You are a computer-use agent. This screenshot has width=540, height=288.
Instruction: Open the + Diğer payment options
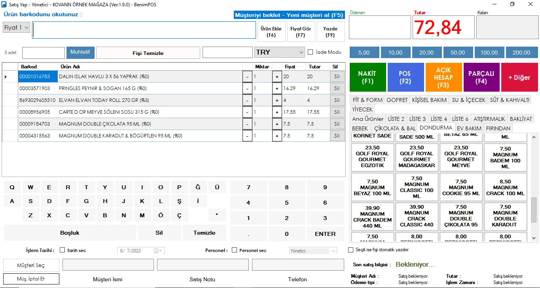519,77
